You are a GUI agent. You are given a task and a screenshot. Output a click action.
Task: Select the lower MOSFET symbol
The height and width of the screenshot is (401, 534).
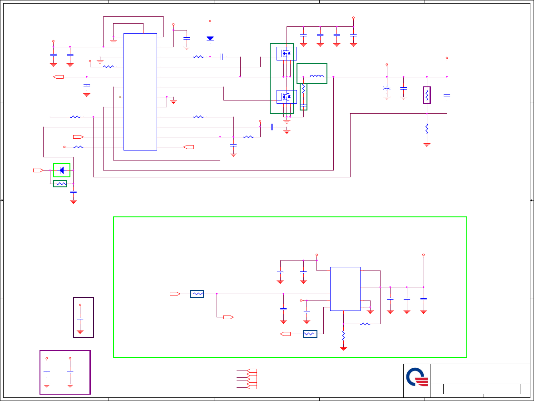[x=287, y=97]
